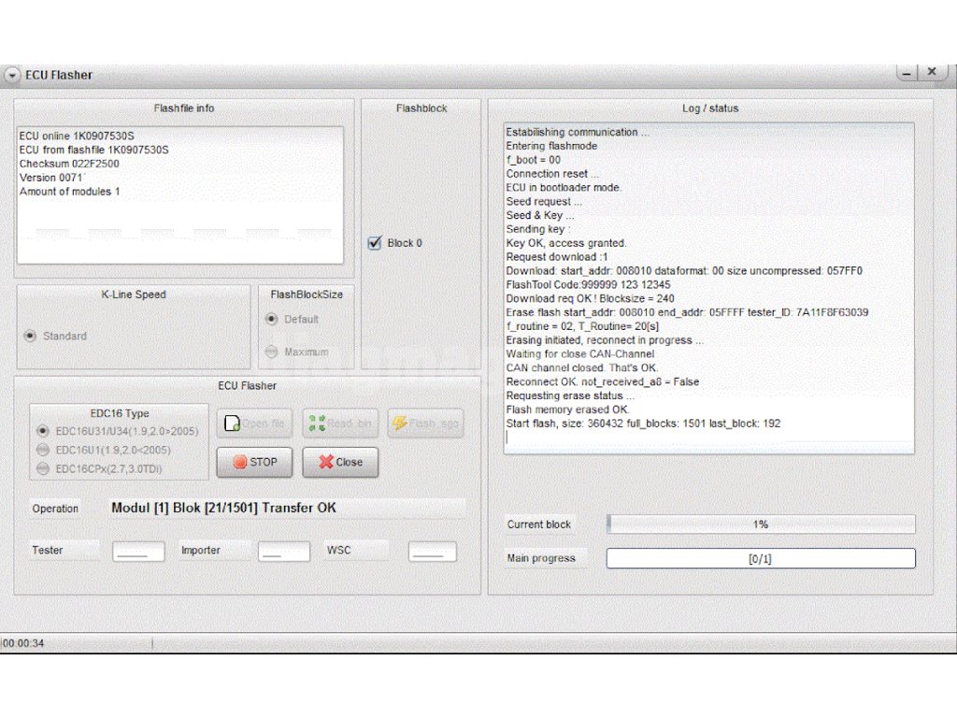
Task: Click the red STOP button
Action: pos(254,462)
